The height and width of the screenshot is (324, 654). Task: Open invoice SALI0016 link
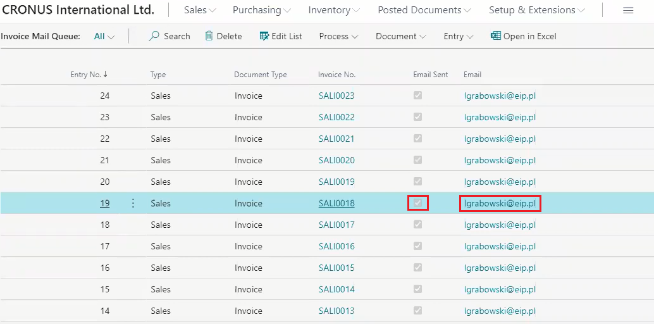(x=336, y=246)
